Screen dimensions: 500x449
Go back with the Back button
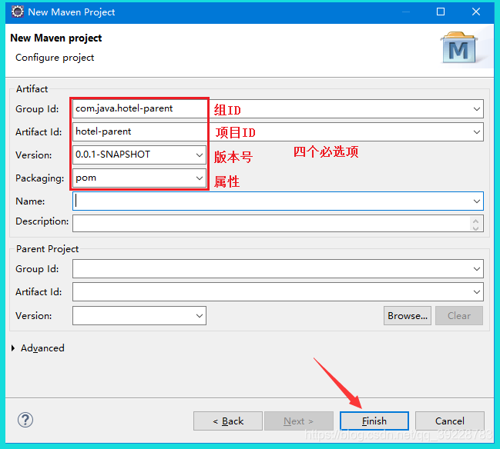click(228, 421)
